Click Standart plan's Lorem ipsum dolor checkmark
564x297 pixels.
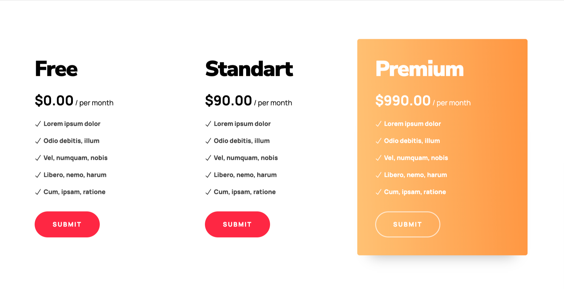208,124
